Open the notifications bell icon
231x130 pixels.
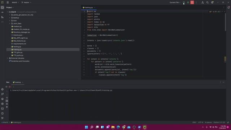(228, 7)
